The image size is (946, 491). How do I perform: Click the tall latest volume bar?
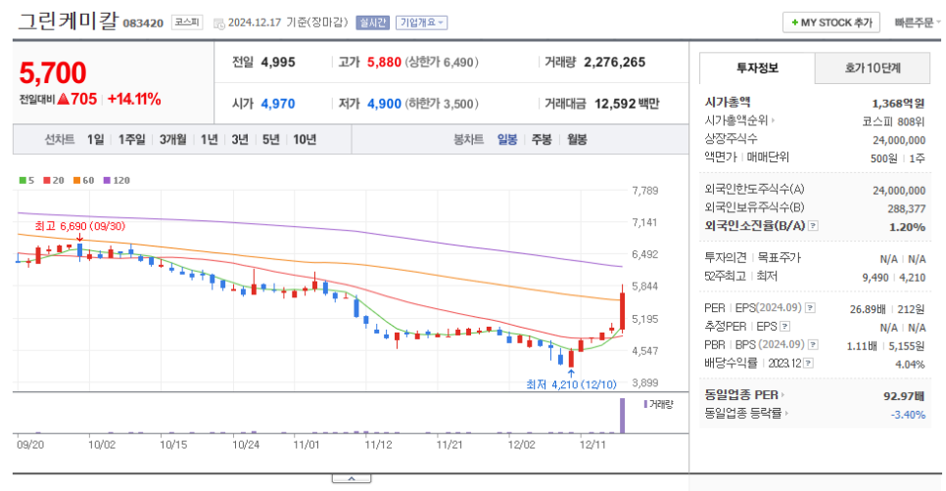[x=622, y=415]
